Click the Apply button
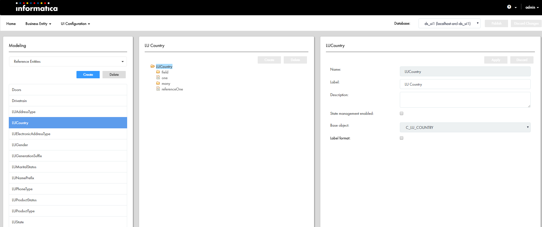 click(496, 60)
